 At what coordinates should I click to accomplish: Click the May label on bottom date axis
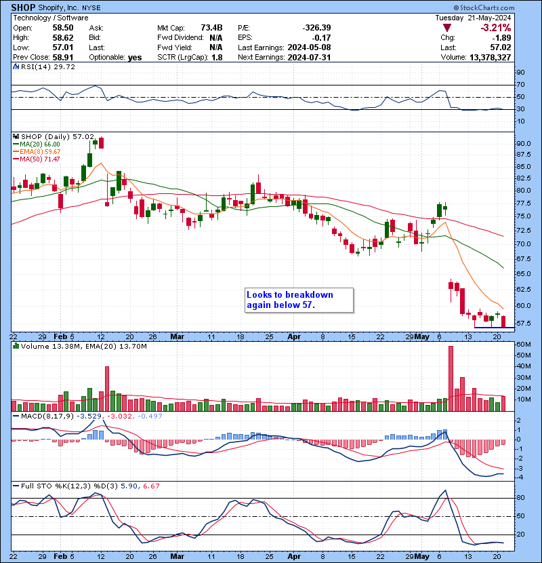[421, 556]
